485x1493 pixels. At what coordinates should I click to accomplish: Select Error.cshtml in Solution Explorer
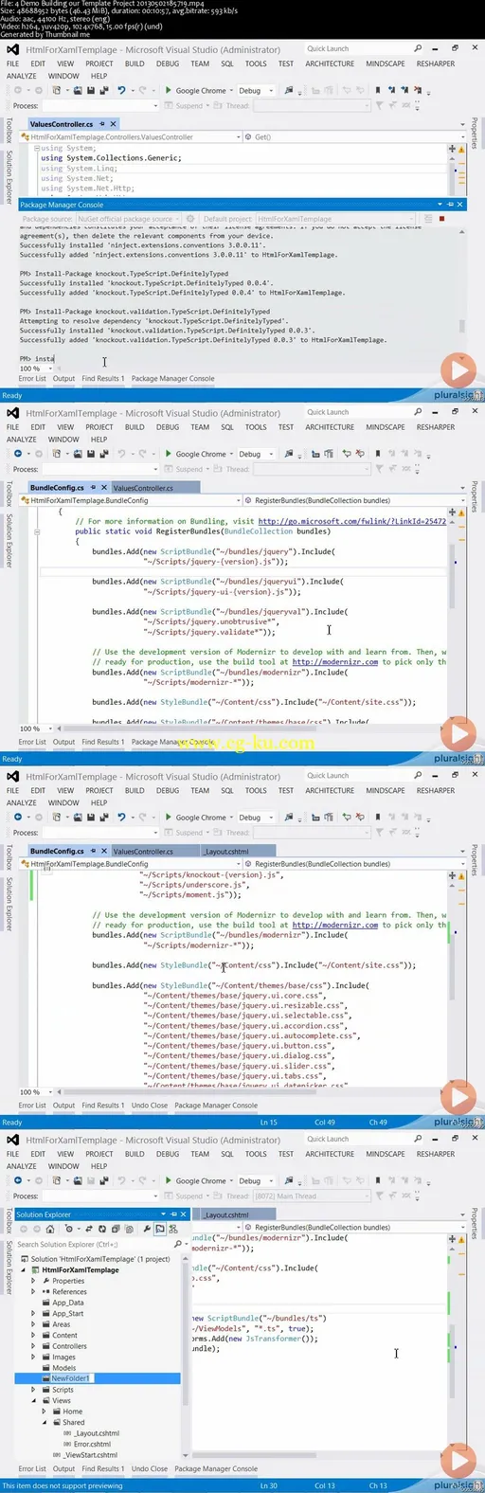pos(92,1444)
